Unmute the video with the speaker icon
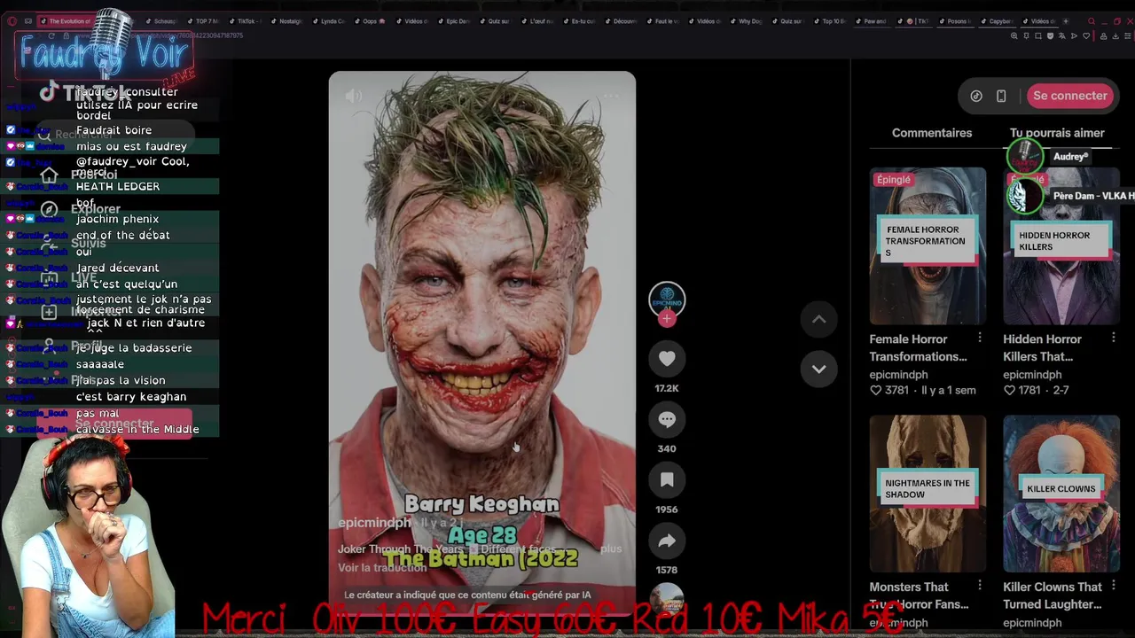The height and width of the screenshot is (638, 1135). pyautogui.click(x=354, y=97)
